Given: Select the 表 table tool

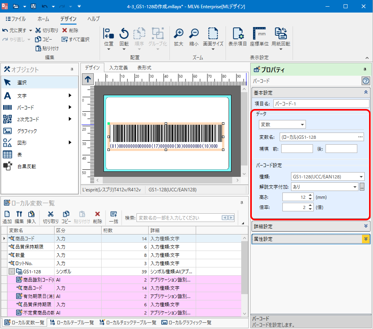Looking at the screenshot, I should click(40, 155).
